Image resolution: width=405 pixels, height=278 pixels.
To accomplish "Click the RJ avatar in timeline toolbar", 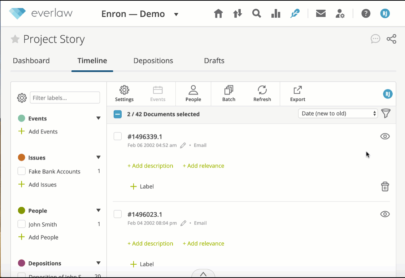I will pos(388,94).
